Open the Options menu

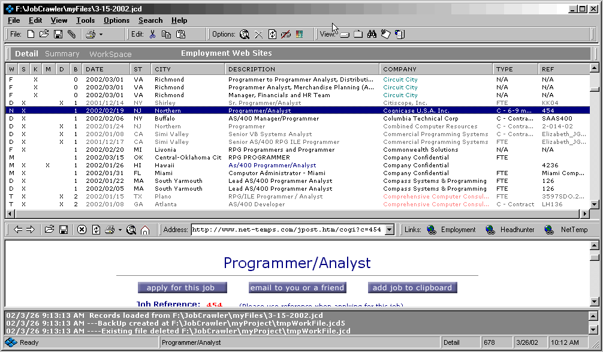116,20
